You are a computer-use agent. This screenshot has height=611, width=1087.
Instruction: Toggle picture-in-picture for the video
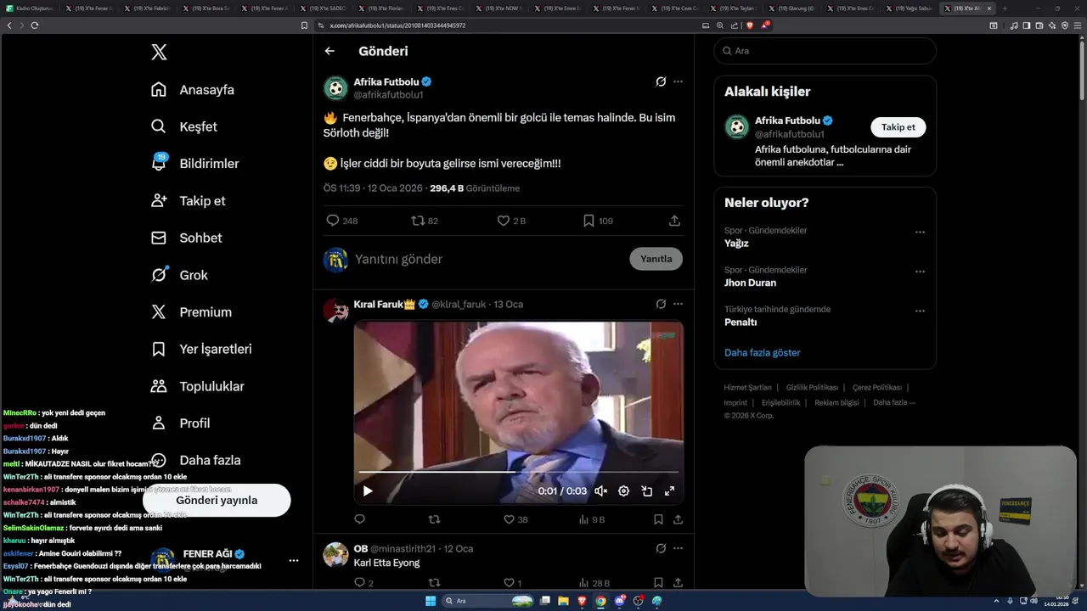coord(646,490)
